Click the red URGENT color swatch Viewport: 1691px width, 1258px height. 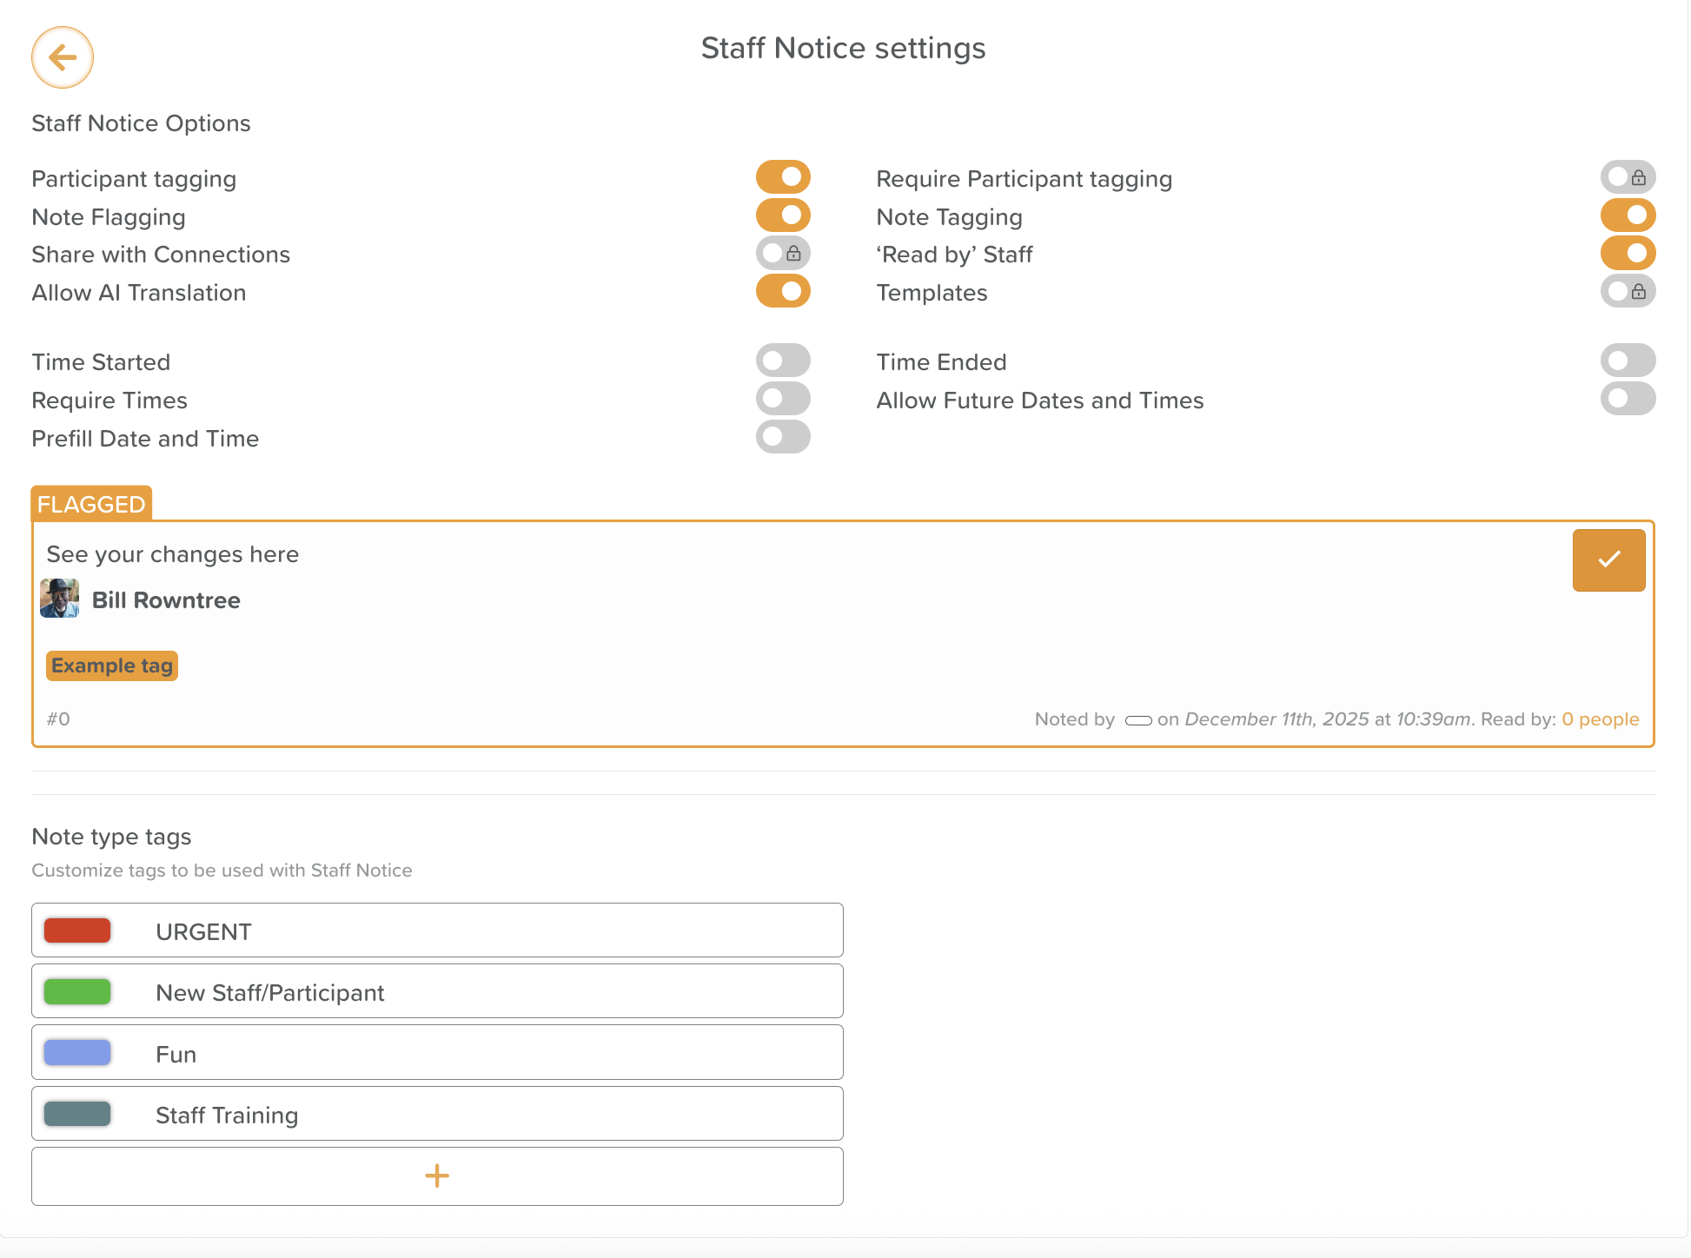(x=77, y=930)
